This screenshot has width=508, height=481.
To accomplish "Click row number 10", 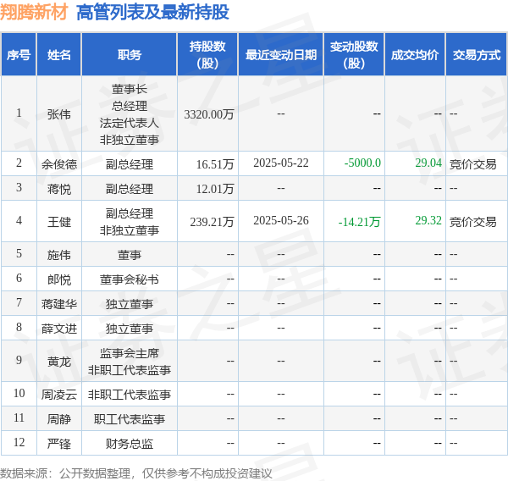I will pyautogui.click(x=19, y=393).
